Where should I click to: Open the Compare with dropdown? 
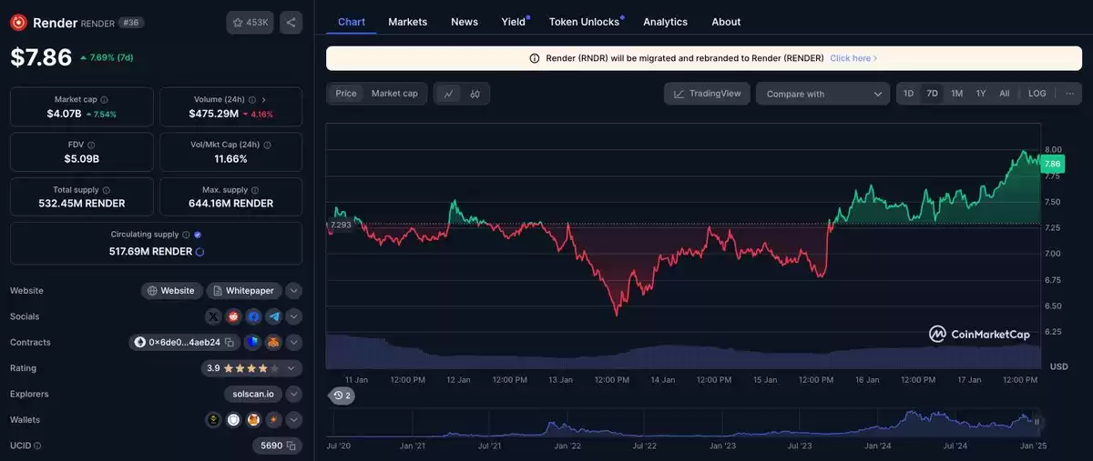(x=822, y=94)
